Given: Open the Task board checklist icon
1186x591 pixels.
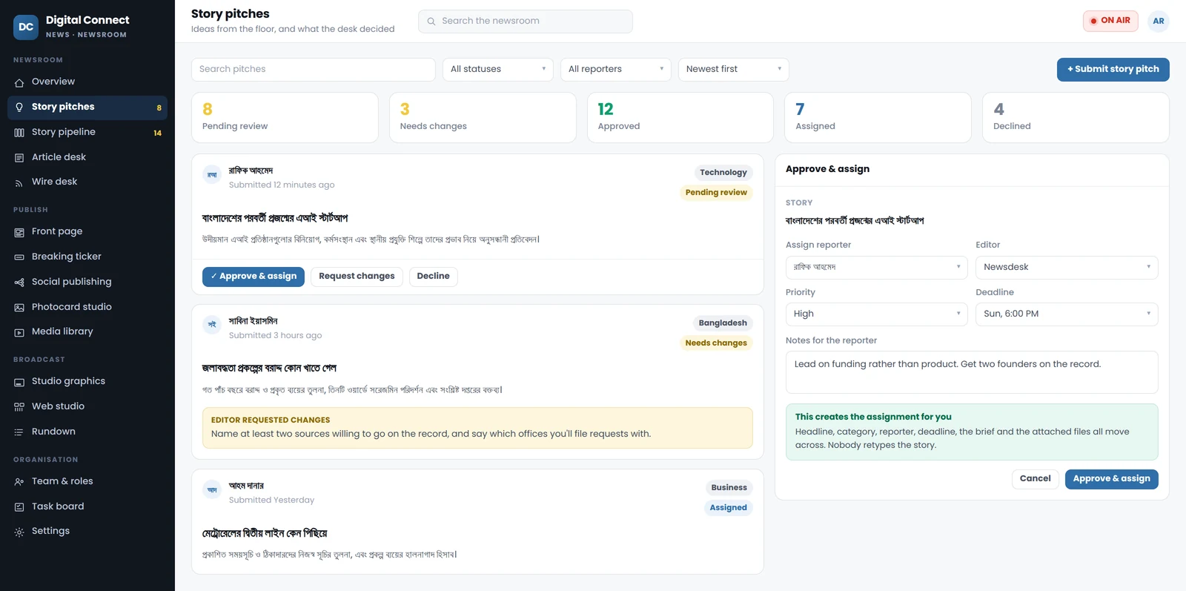Looking at the screenshot, I should point(19,507).
